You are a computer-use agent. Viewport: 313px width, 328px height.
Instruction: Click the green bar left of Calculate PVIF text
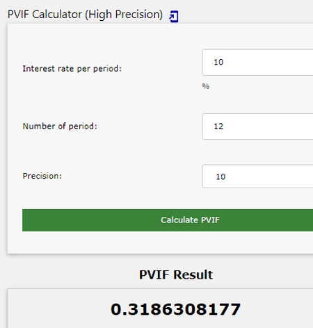coord(90,220)
